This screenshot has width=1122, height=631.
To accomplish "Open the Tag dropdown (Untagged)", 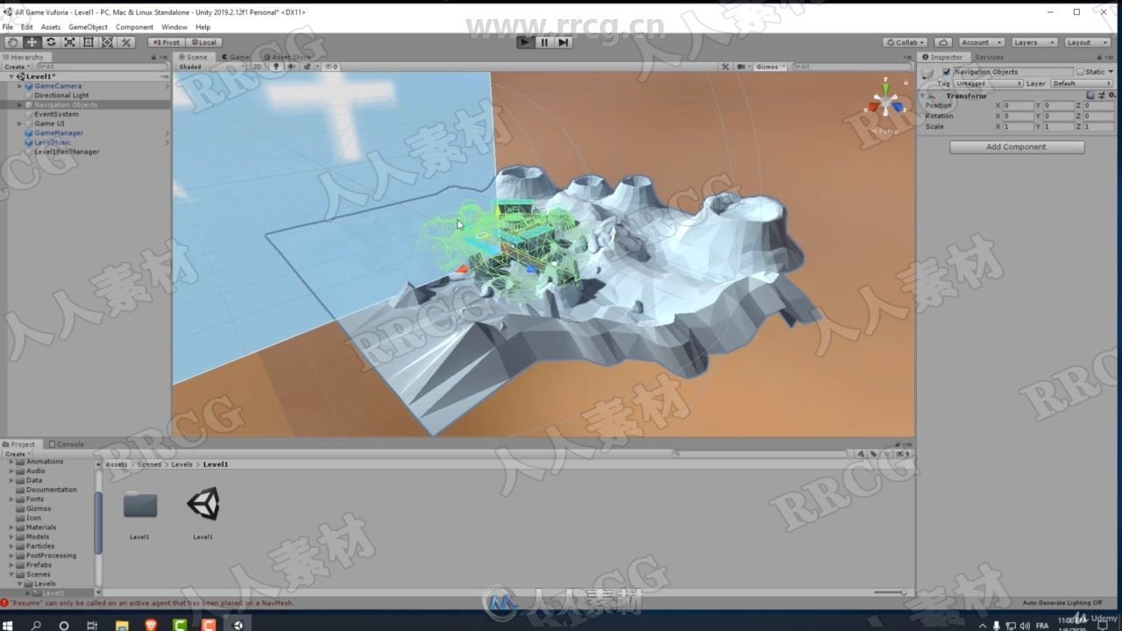I will click(988, 83).
